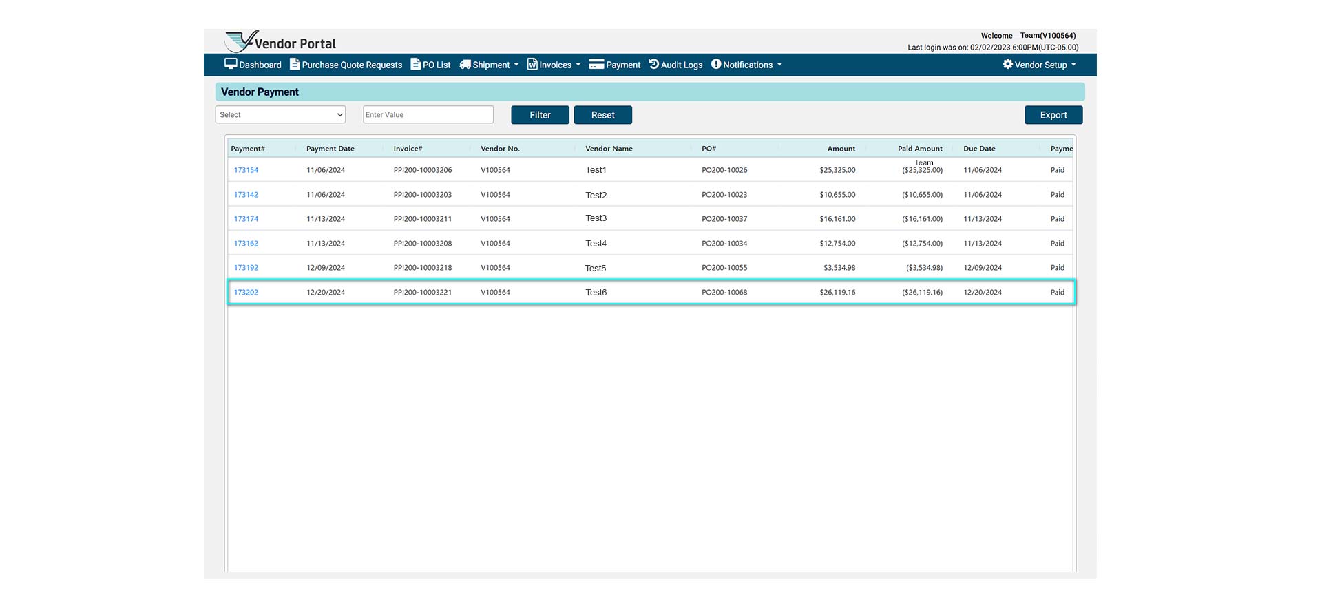Open payment link 173202

[x=246, y=293]
